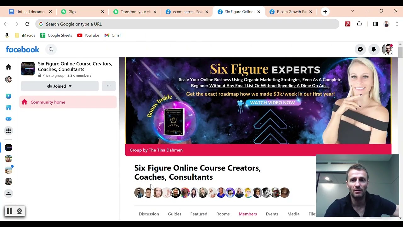
Task: Open the nine-dot menu grid in the sidebar
Action: click(9, 131)
